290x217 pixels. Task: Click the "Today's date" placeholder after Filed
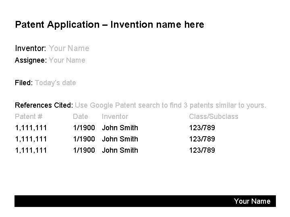coord(55,83)
